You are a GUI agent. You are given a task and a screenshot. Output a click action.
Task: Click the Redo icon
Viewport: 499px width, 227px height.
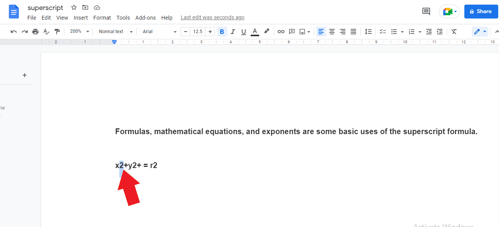pyautogui.click(x=25, y=32)
